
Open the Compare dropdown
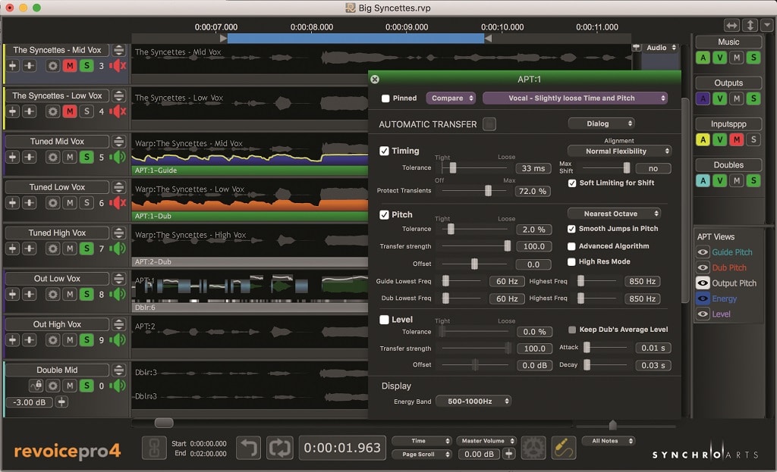[451, 98]
